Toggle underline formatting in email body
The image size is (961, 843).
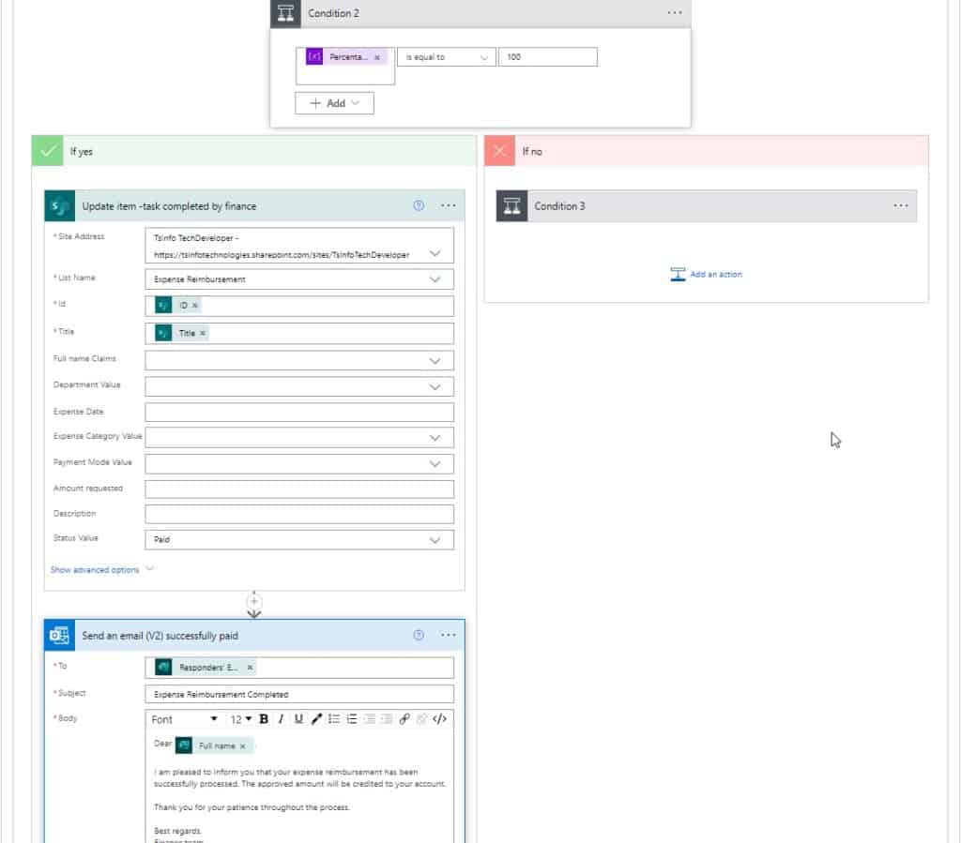click(x=298, y=718)
